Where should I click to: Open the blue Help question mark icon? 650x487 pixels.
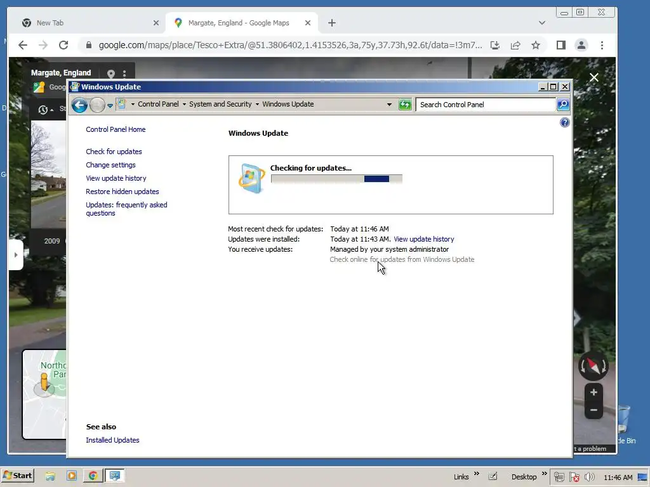(564, 122)
